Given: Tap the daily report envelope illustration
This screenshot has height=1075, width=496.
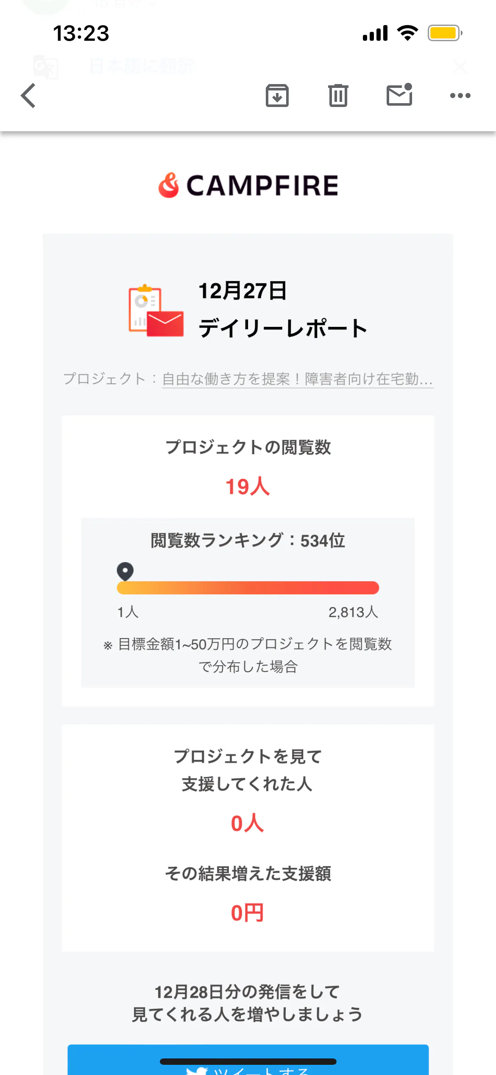Looking at the screenshot, I should point(156,310).
